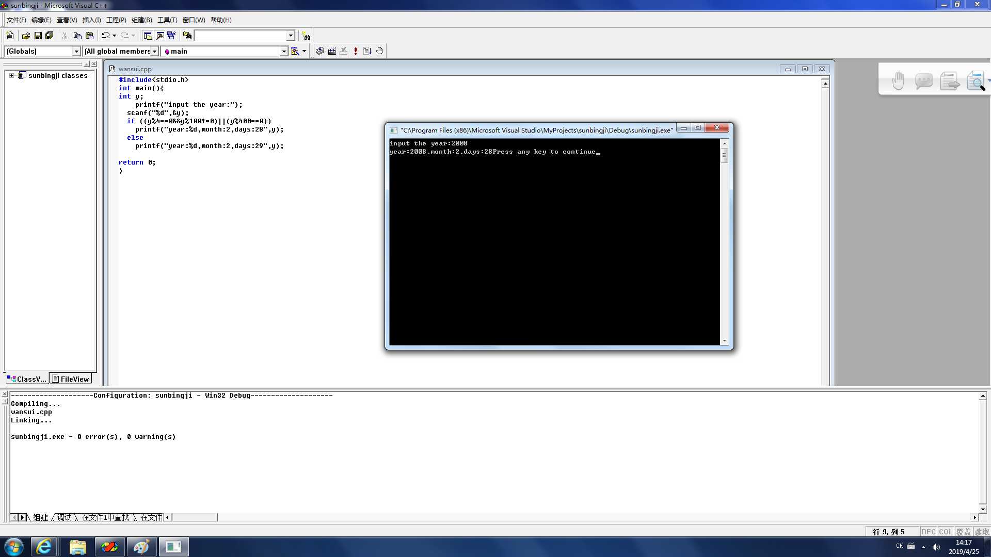
Task: Open the 插入(I) menu
Action: point(91,20)
